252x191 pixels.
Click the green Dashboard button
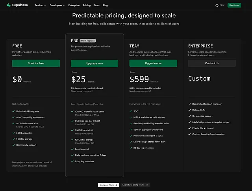234,6
